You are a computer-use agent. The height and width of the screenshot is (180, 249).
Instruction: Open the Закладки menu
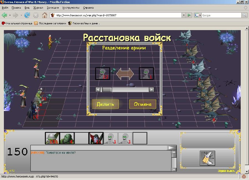[x=53, y=8]
